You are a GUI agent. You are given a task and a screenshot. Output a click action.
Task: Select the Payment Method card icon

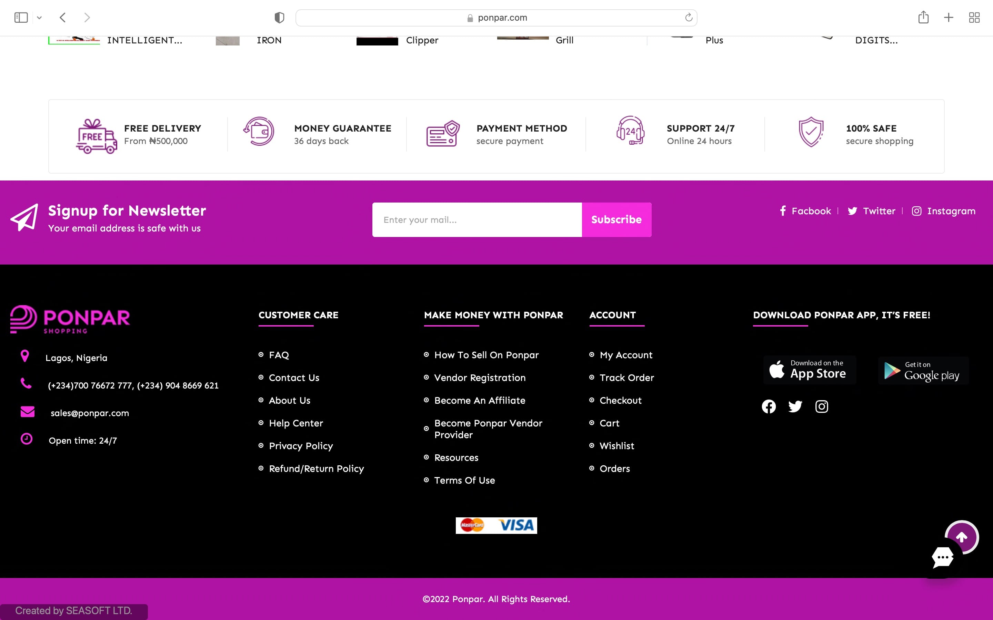(x=443, y=133)
